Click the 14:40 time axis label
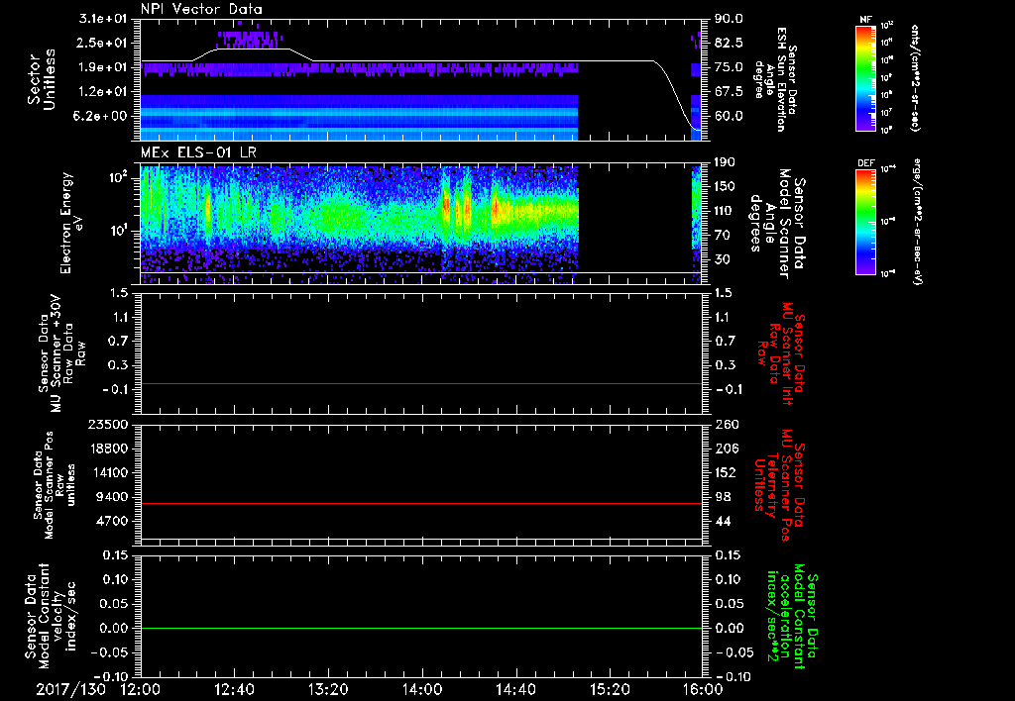1015x701 pixels. (x=515, y=688)
